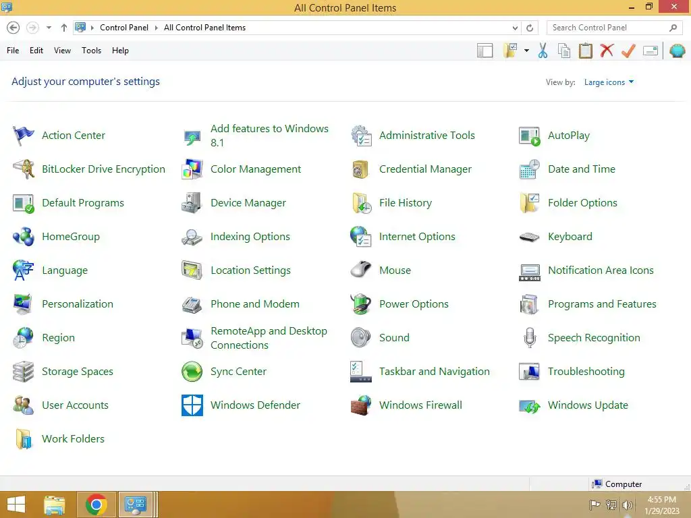Open the Troubleshooting link
The width and height of the screenshot is (691, 518).
tap(586, 372)
